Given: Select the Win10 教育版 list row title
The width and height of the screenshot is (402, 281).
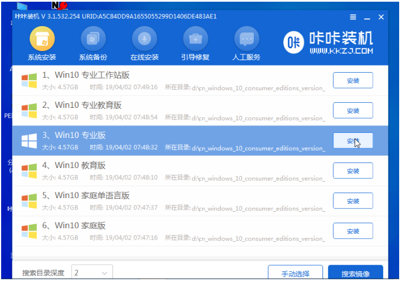Looking at the screenshot, I should [80, 165].
